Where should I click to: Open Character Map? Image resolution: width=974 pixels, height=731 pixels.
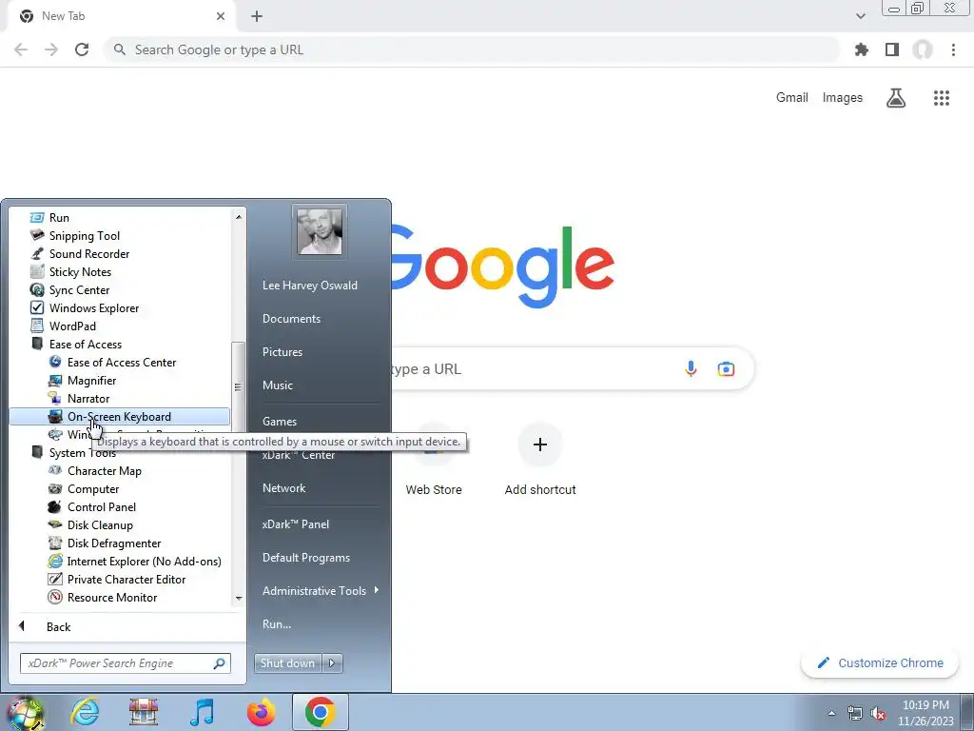coord(104,470)
